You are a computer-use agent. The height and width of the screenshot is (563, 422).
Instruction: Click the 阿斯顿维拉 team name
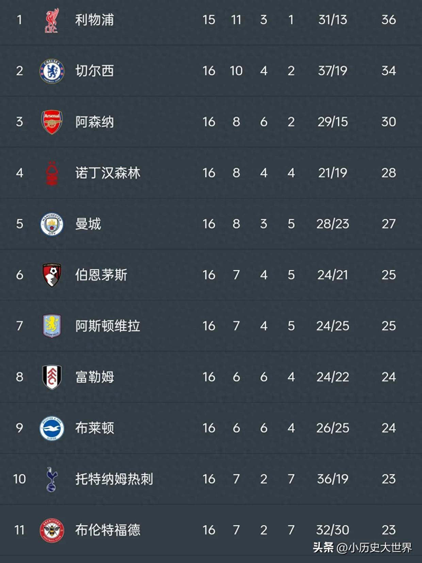[108, 326]
